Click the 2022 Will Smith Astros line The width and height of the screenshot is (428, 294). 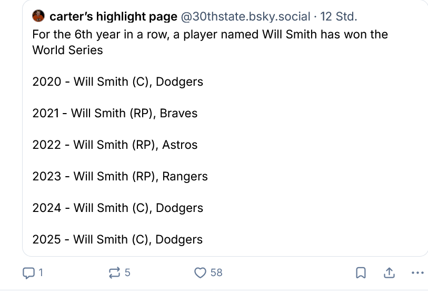point(115,145)
